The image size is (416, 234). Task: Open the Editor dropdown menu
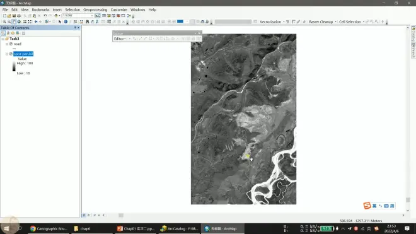pos(120,38)
